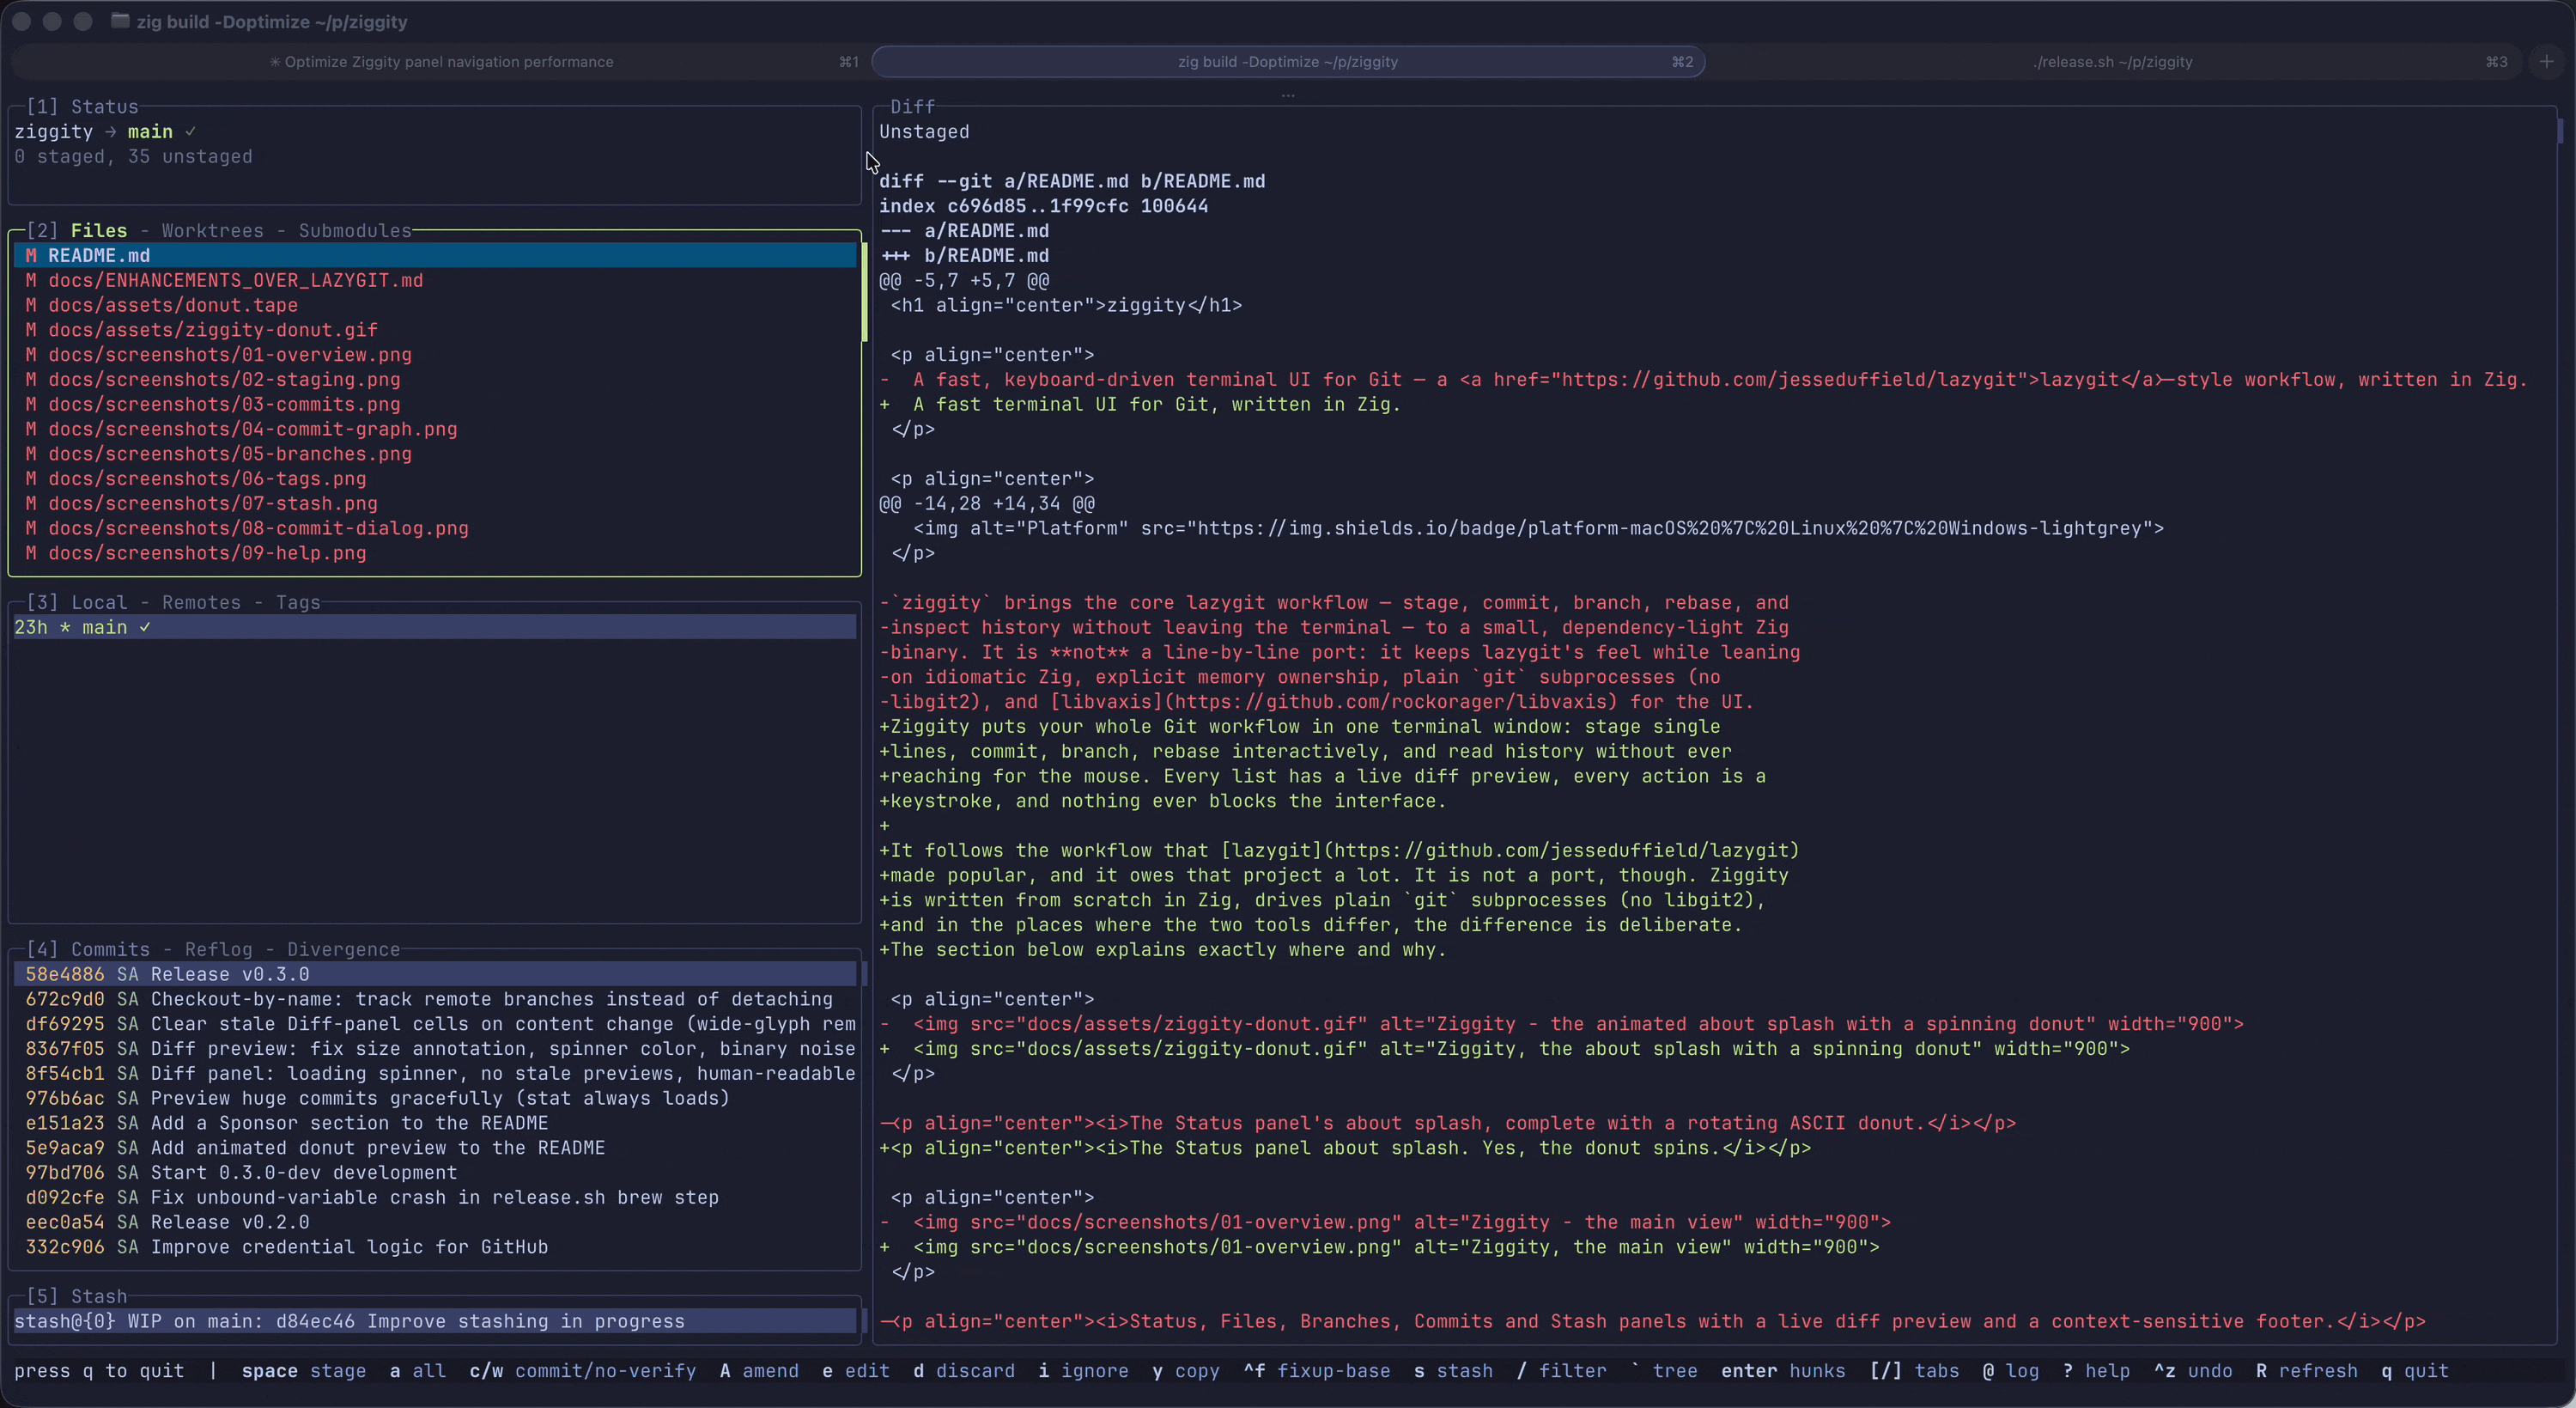2576x1408 pixels.
Task: Select stash@{0} WIP on main entry
Action: (435, 1321)
